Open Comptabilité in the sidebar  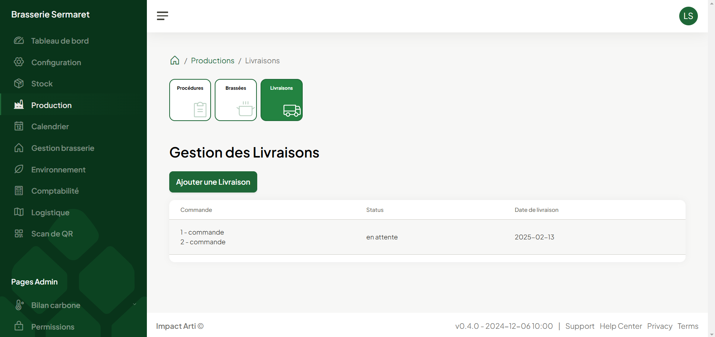(x=55, y=191)
